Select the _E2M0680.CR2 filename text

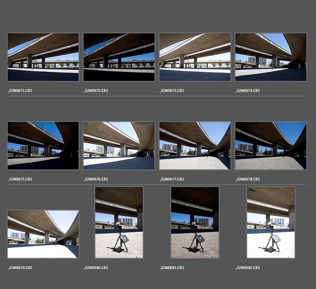coord(96,268)
